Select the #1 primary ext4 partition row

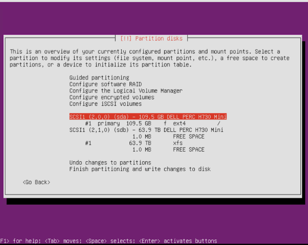point(153,123)
